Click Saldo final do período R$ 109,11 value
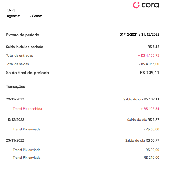 click(x=150, y=73)
